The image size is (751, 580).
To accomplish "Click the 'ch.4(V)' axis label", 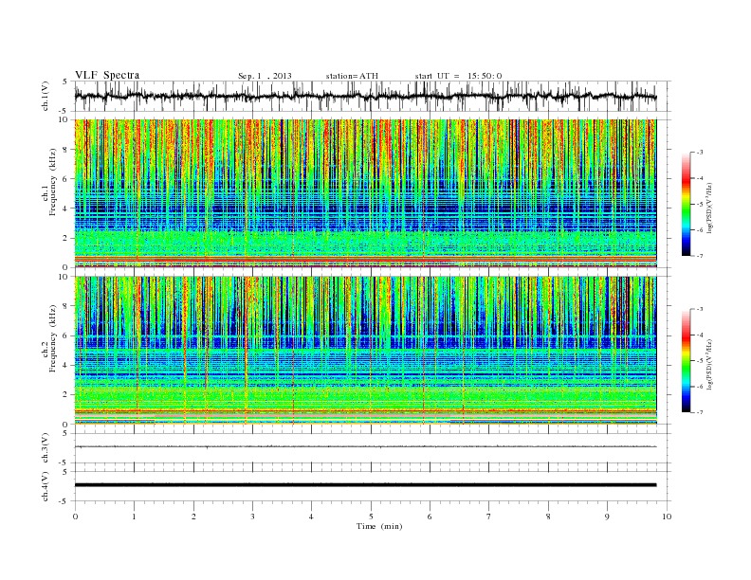I will 46,486.
